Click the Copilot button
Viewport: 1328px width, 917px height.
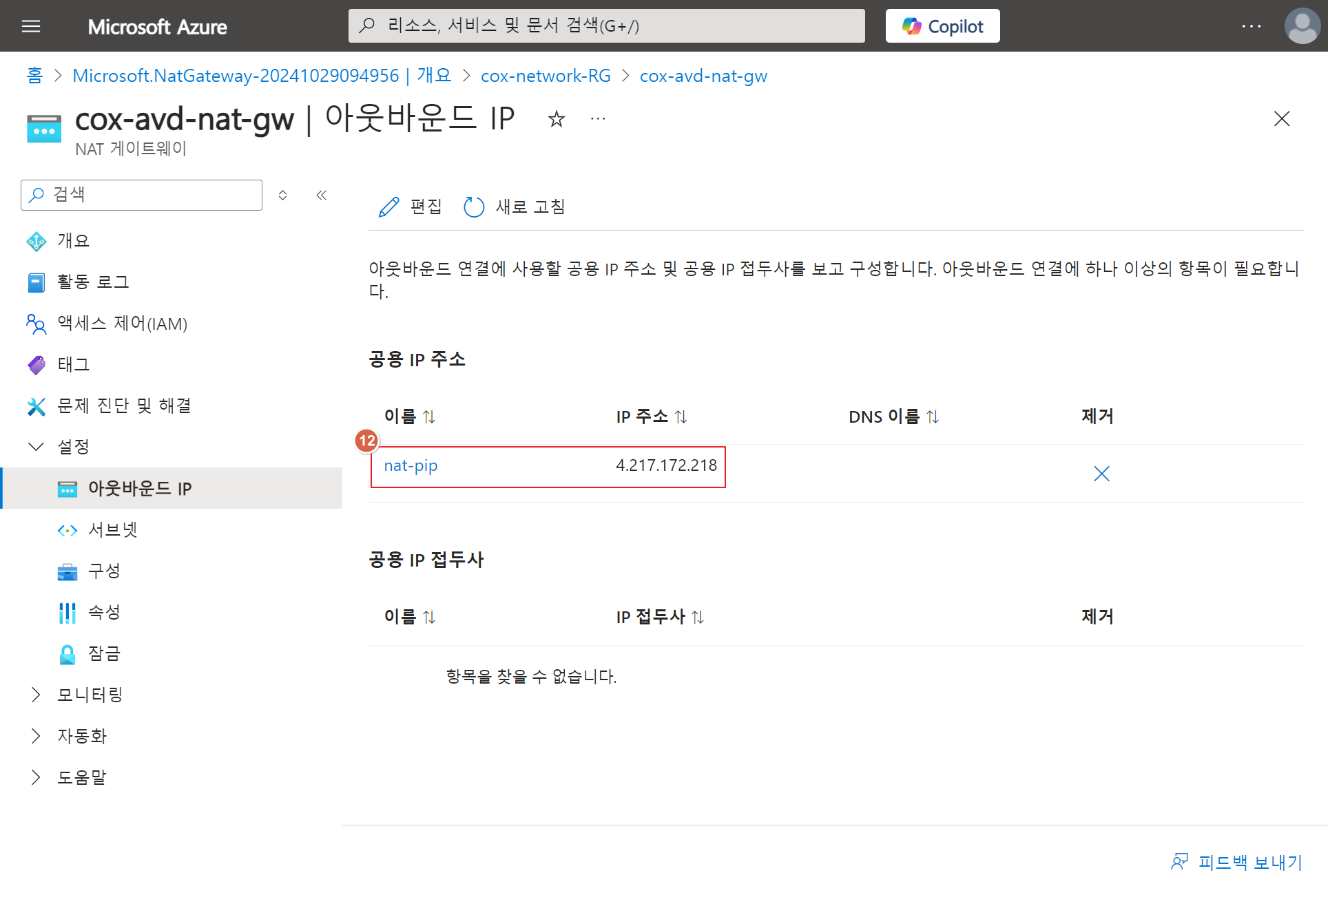click(942, 26)
